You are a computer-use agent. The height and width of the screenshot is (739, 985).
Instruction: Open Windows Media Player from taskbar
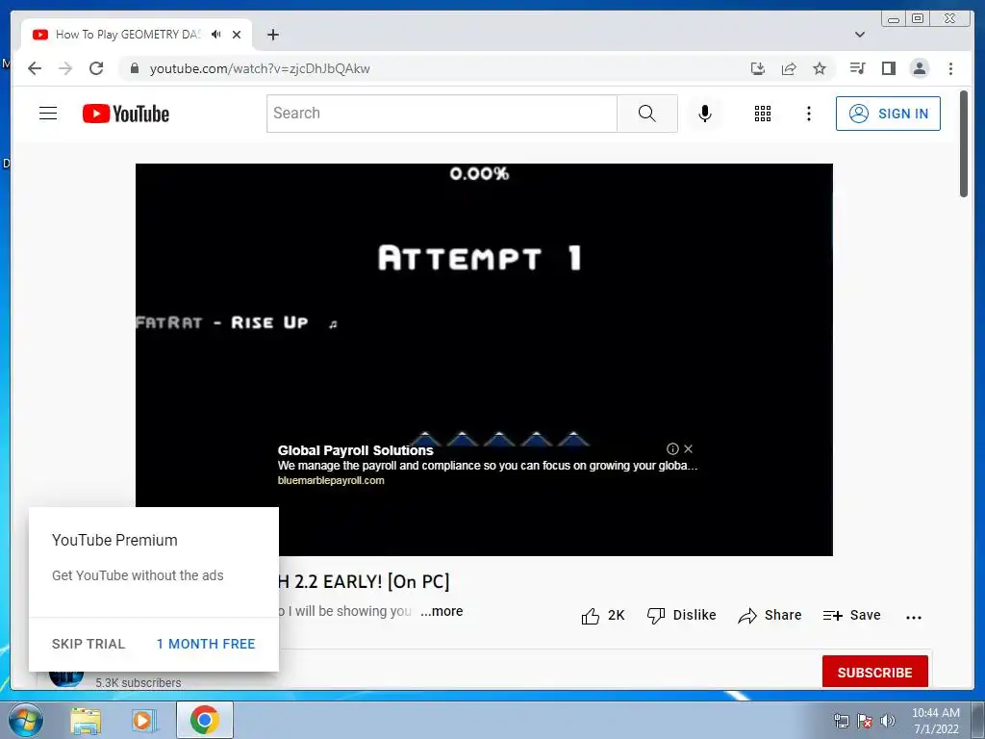[x=143, y=720]
